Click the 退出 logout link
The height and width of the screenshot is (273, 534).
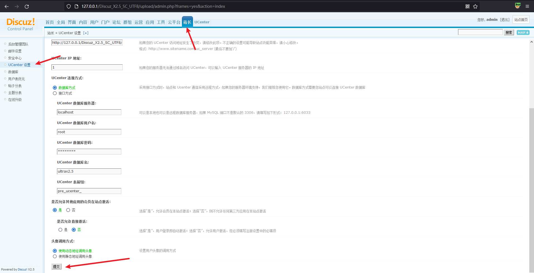505,20
